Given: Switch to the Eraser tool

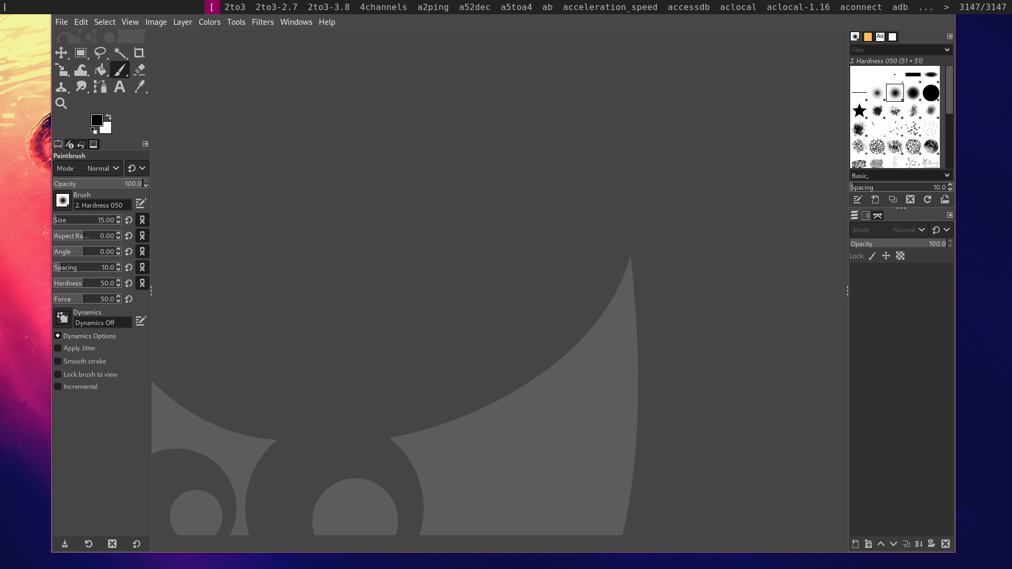Looking at the screenshot, I should click(x=139, y=70).
